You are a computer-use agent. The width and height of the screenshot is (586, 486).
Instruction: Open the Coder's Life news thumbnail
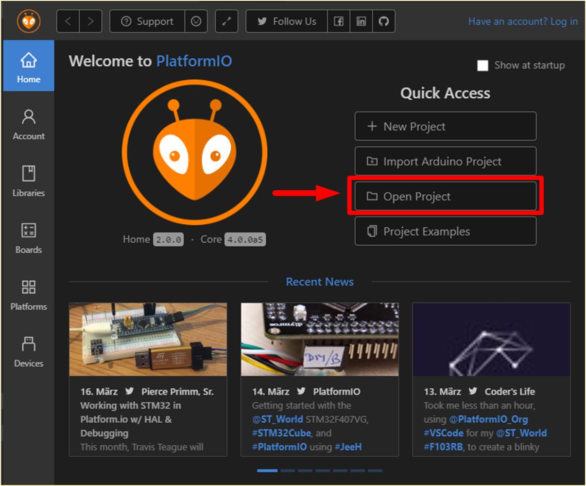491,340
